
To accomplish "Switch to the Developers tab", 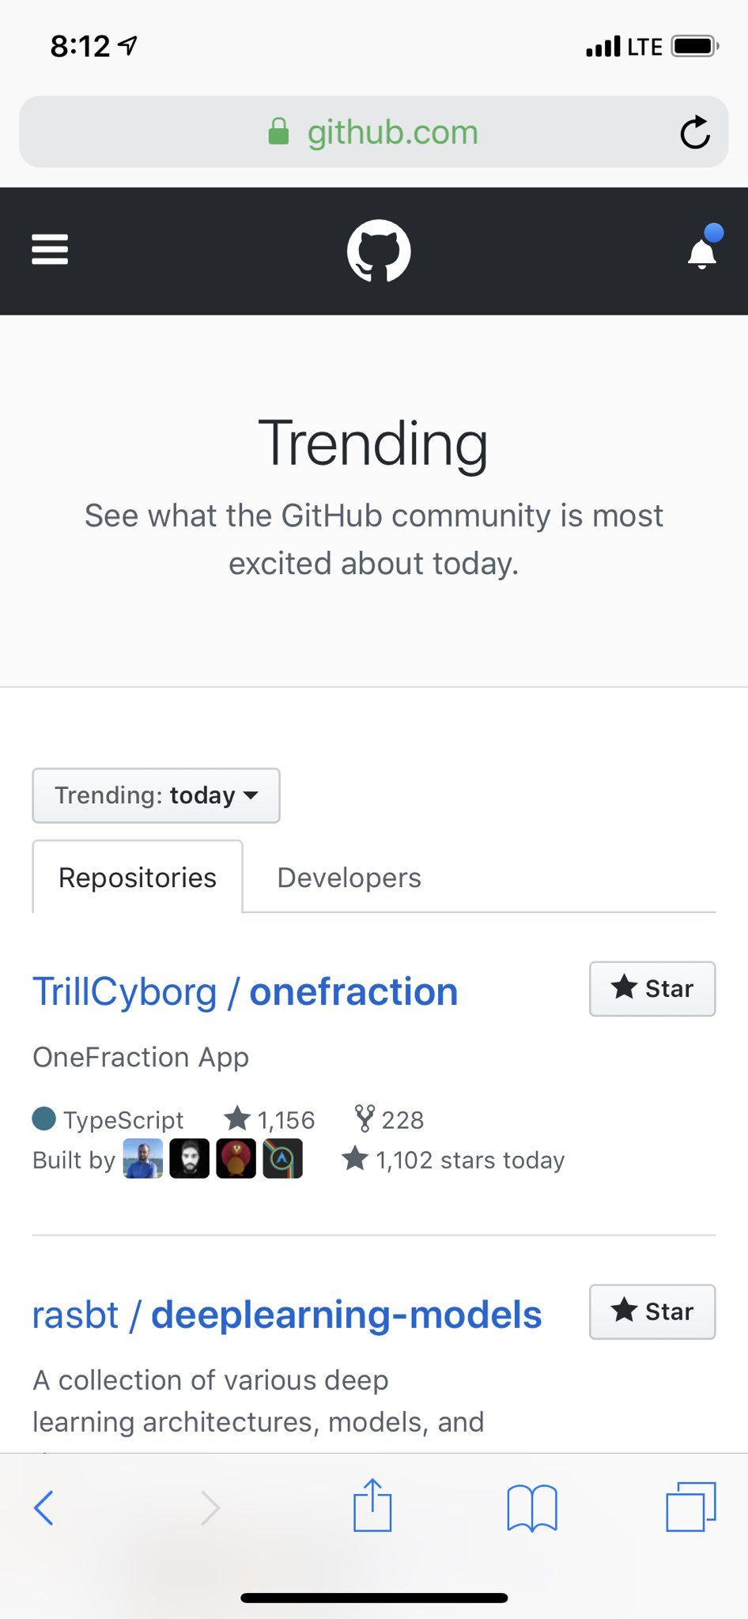I will (349, 877).
